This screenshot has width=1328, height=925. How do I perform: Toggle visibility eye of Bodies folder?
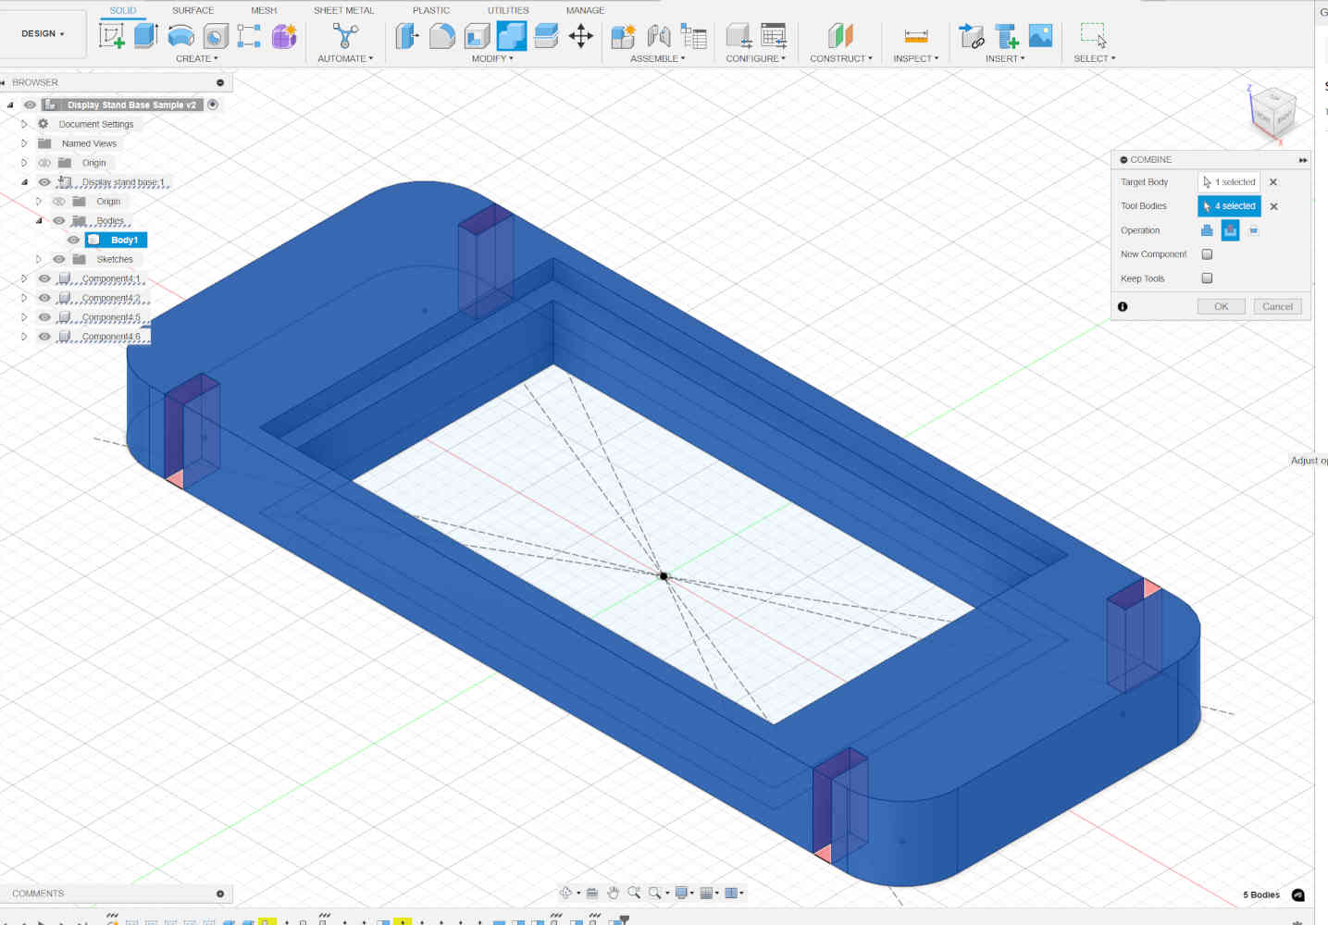click(x=59, y=221)
